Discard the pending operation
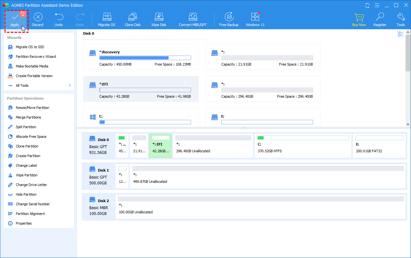This screenshot has width=411, height=258. click(38, 19)
